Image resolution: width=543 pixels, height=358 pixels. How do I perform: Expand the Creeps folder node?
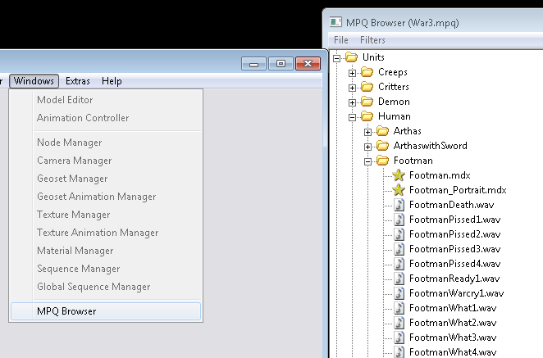[352, 73]
